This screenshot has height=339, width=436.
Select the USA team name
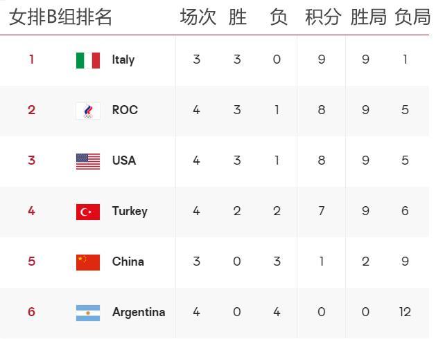[124, 161]
